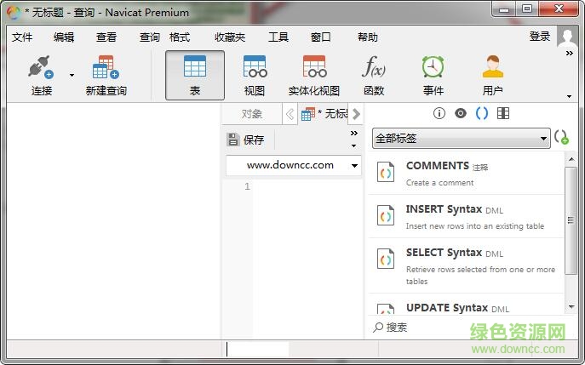The height and width of the screenshot is (365, 585).
Task: Click the INSERT Syntax file icon
Action: tap(386, 215)
